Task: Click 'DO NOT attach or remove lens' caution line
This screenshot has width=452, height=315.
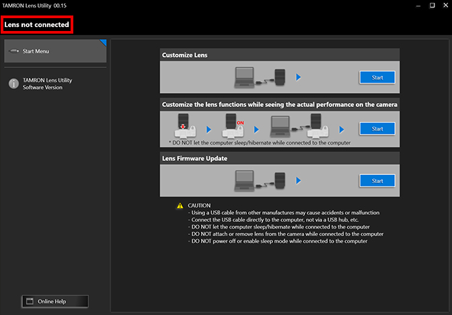Action: [286, 234]
